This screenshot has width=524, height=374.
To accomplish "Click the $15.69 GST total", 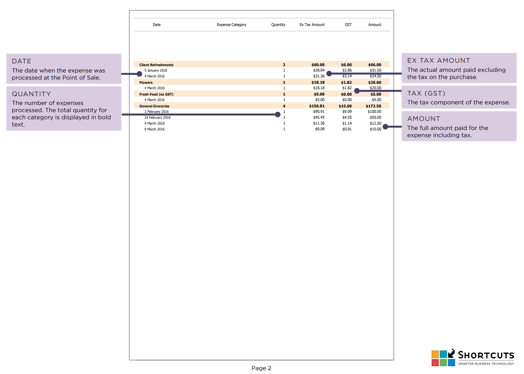I will coord(345,106).
